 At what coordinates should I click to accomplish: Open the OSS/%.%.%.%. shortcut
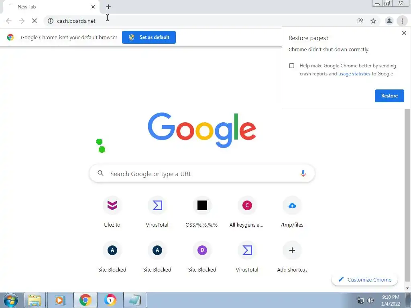click(x=202, y=212)
